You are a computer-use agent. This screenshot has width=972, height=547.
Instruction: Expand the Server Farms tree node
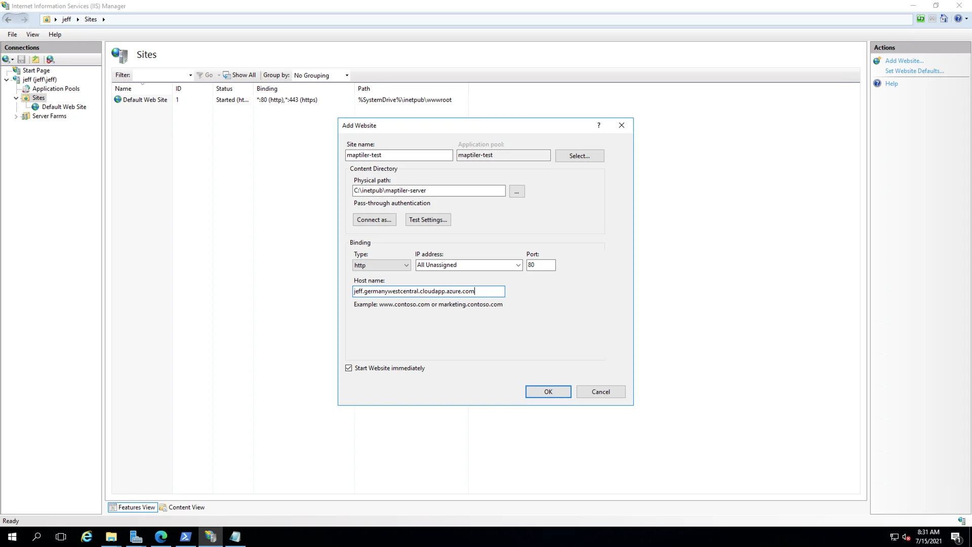(16, 116)
